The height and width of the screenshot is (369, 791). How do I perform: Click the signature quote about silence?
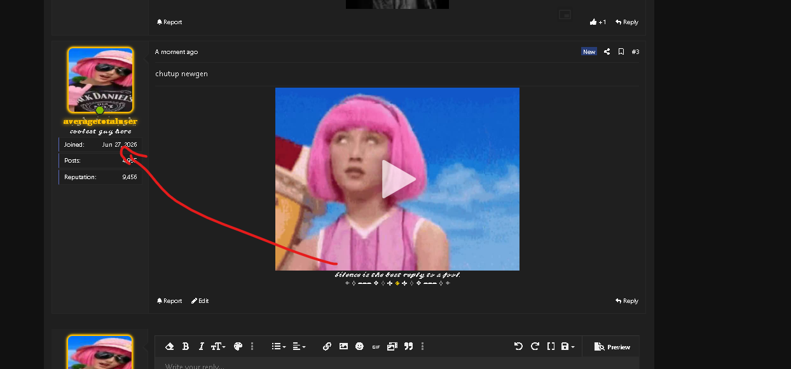tap(397, 275)
